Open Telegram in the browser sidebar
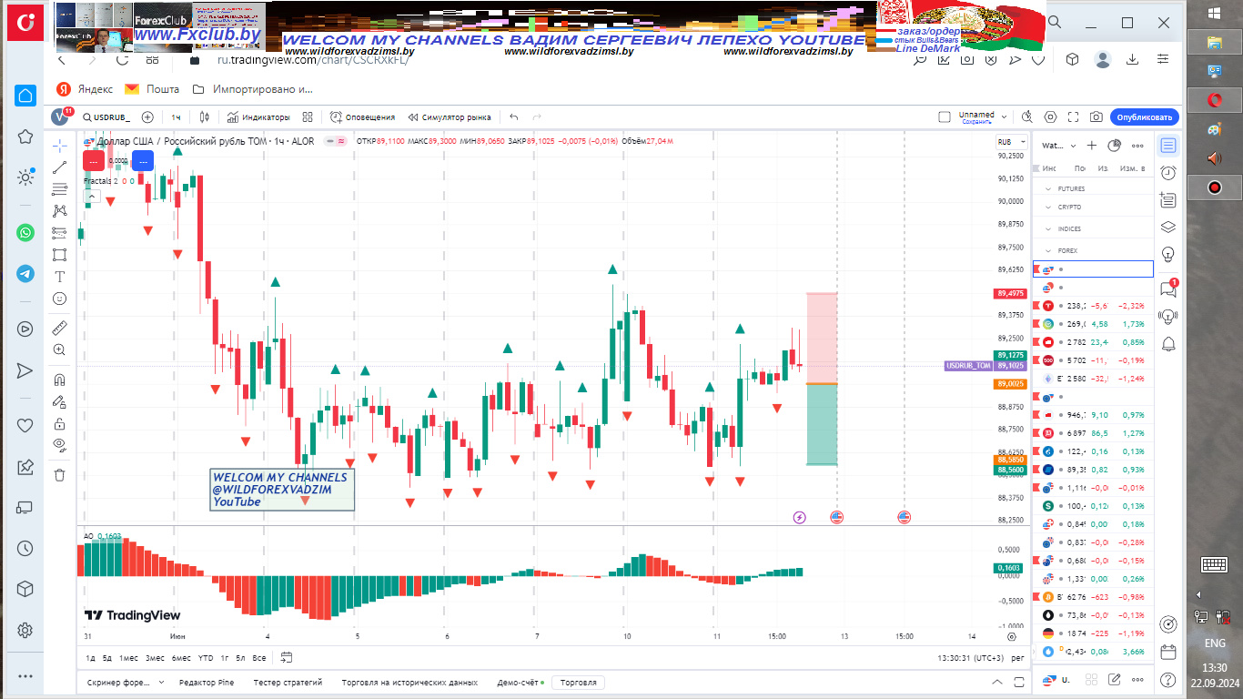The image size is (1243, 699). [25, 273]
